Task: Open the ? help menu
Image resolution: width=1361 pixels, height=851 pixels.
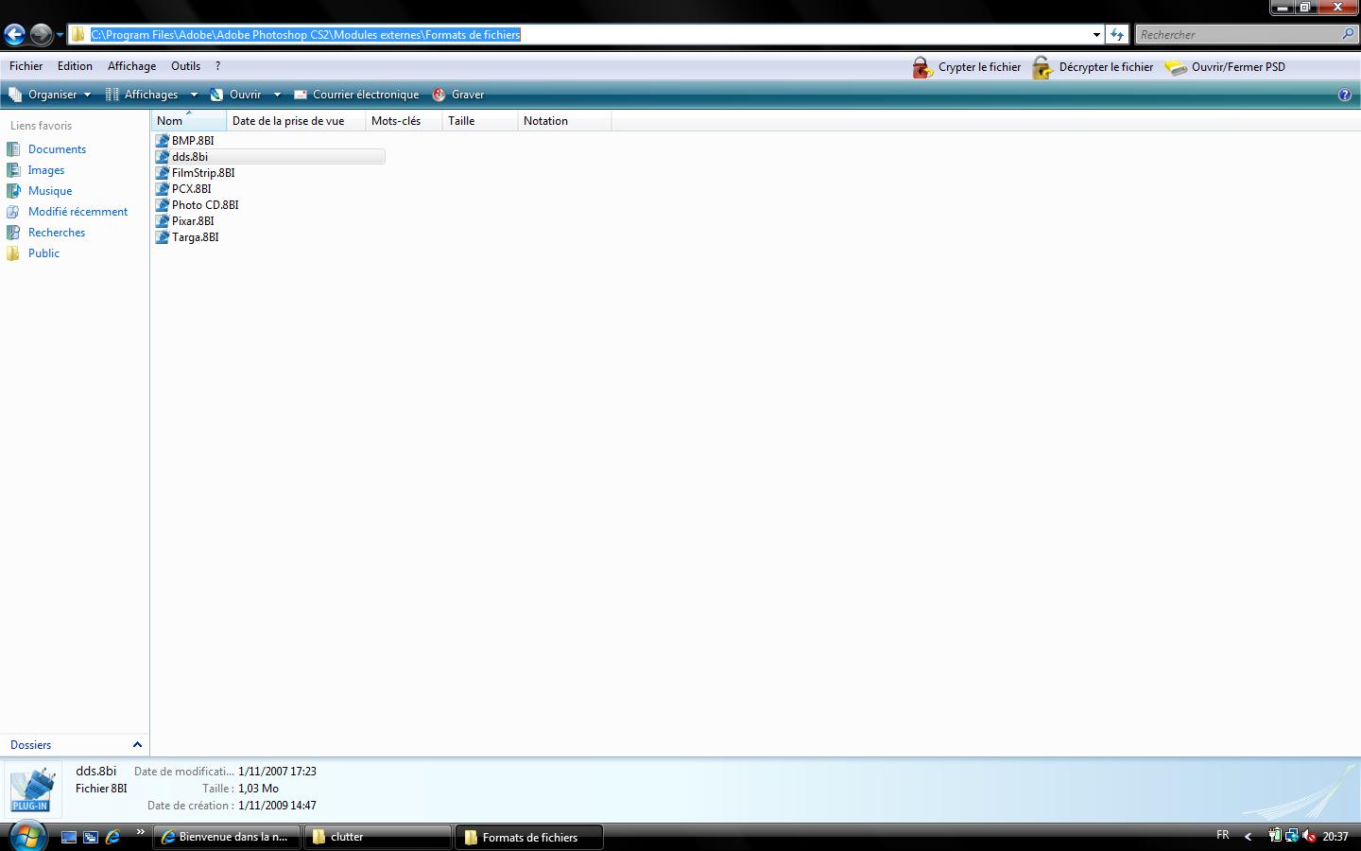Action: pos(217,66)
